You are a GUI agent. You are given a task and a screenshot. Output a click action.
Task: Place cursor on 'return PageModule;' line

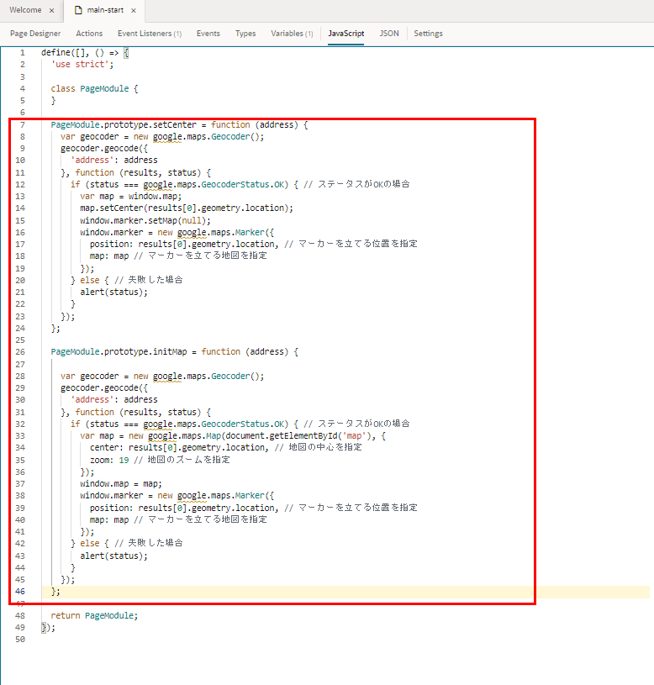pos(94,615)
